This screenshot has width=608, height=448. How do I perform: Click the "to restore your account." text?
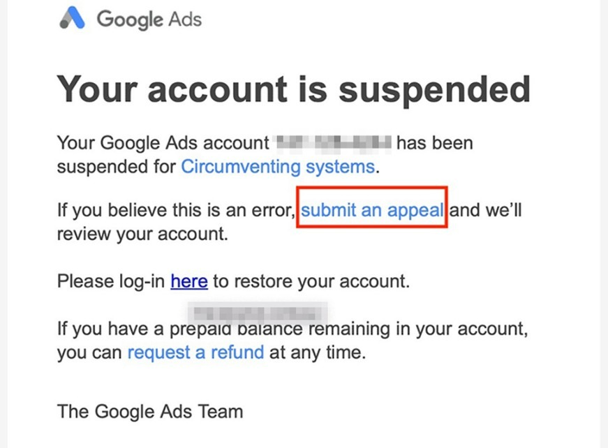click(310, 281)
